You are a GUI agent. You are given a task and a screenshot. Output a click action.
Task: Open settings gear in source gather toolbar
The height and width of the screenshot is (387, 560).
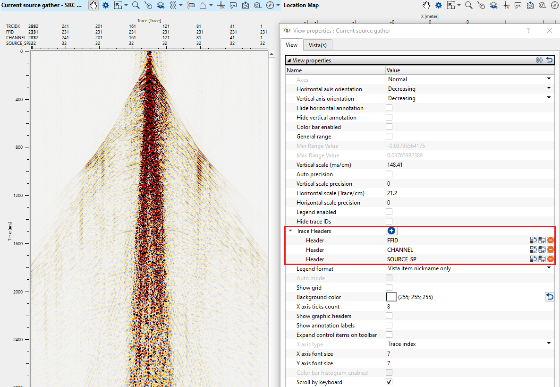105,5
